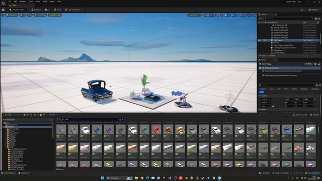Open the Selection Mode dropdown

pos(18,10)
